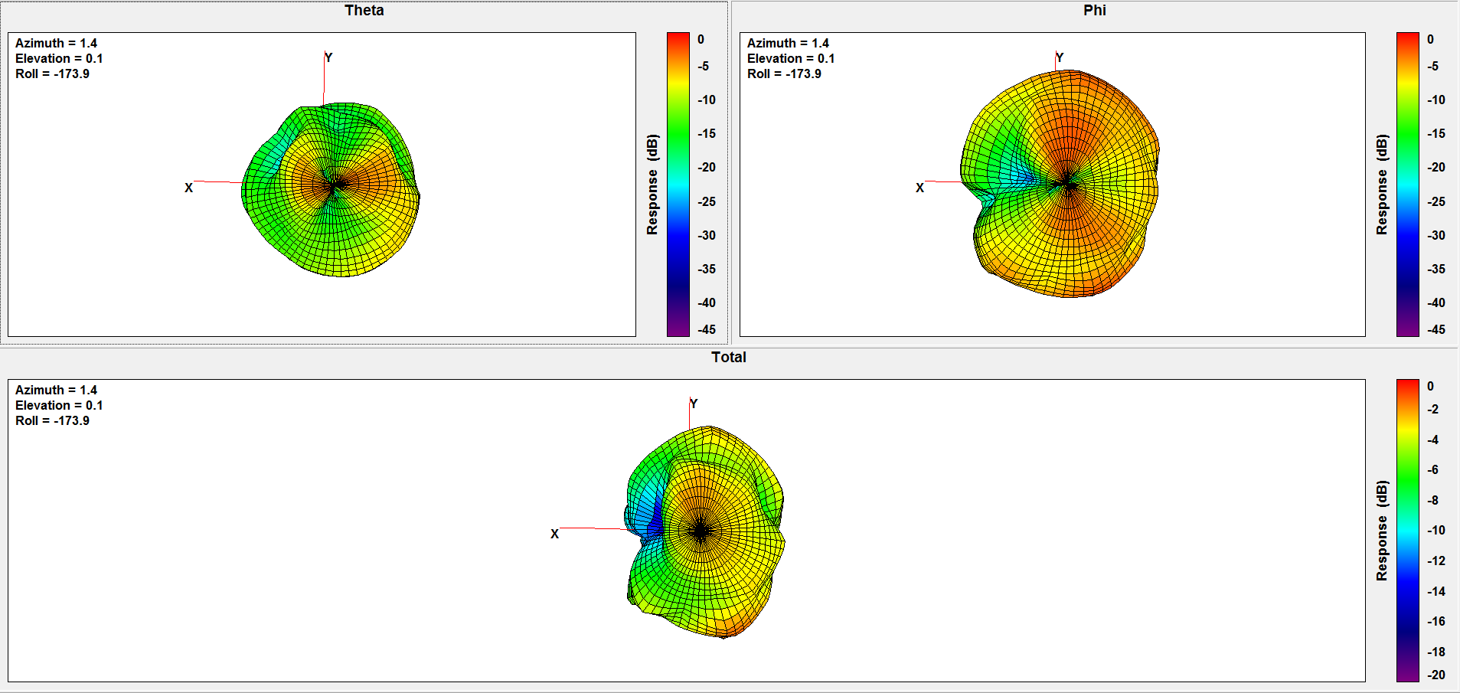Click the Phi panel title
Screen dimensions: 1460x693
(1095, 11)
